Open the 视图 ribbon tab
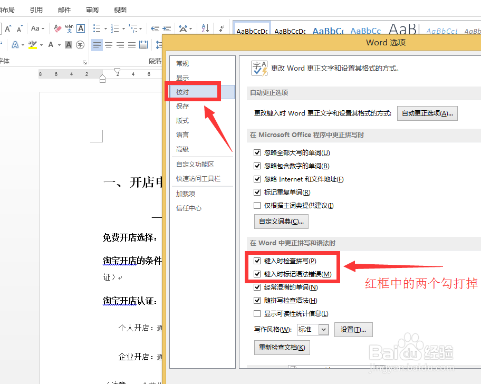 120,10
